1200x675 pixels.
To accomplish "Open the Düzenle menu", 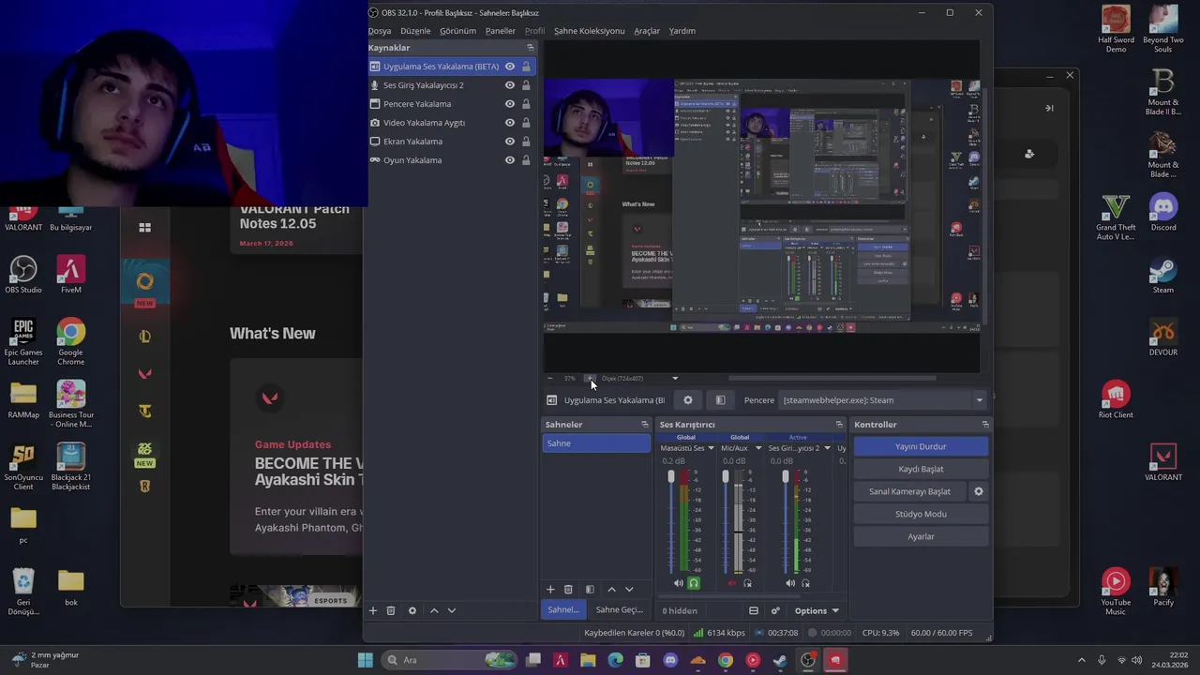I will (415, 31).
